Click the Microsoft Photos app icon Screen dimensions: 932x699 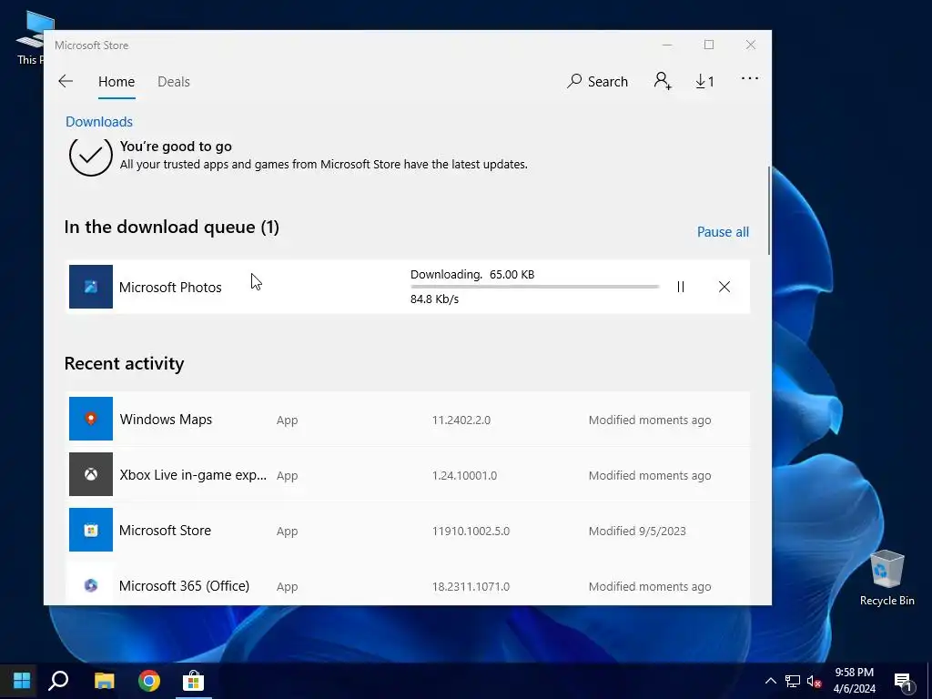click(x=91, y=287)
